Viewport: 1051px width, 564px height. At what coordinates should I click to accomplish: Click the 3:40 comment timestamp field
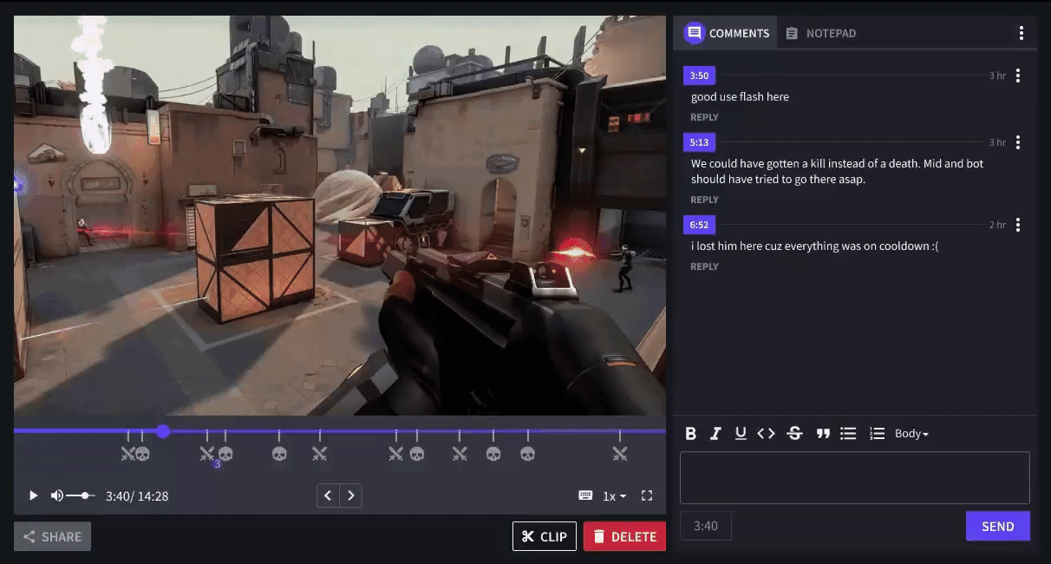click(x=706, y=526)
